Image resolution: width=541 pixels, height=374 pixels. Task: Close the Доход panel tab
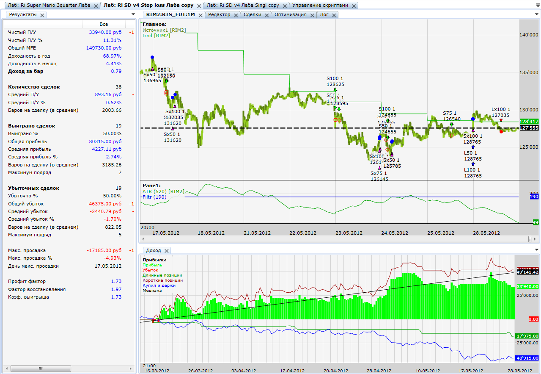[x=167, y=251]
